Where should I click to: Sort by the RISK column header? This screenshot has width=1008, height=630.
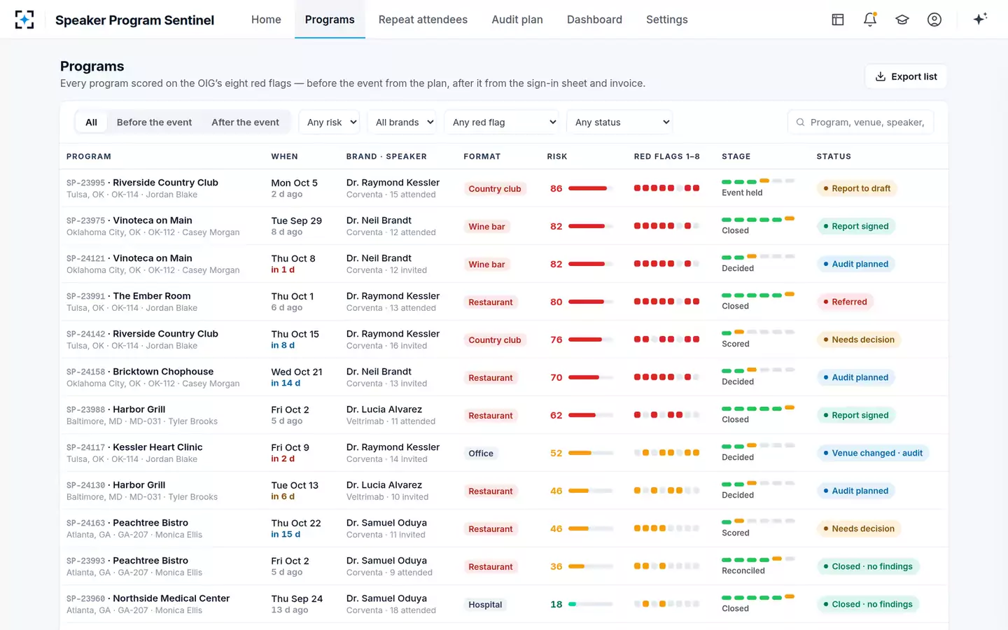(x=557, y=156)
